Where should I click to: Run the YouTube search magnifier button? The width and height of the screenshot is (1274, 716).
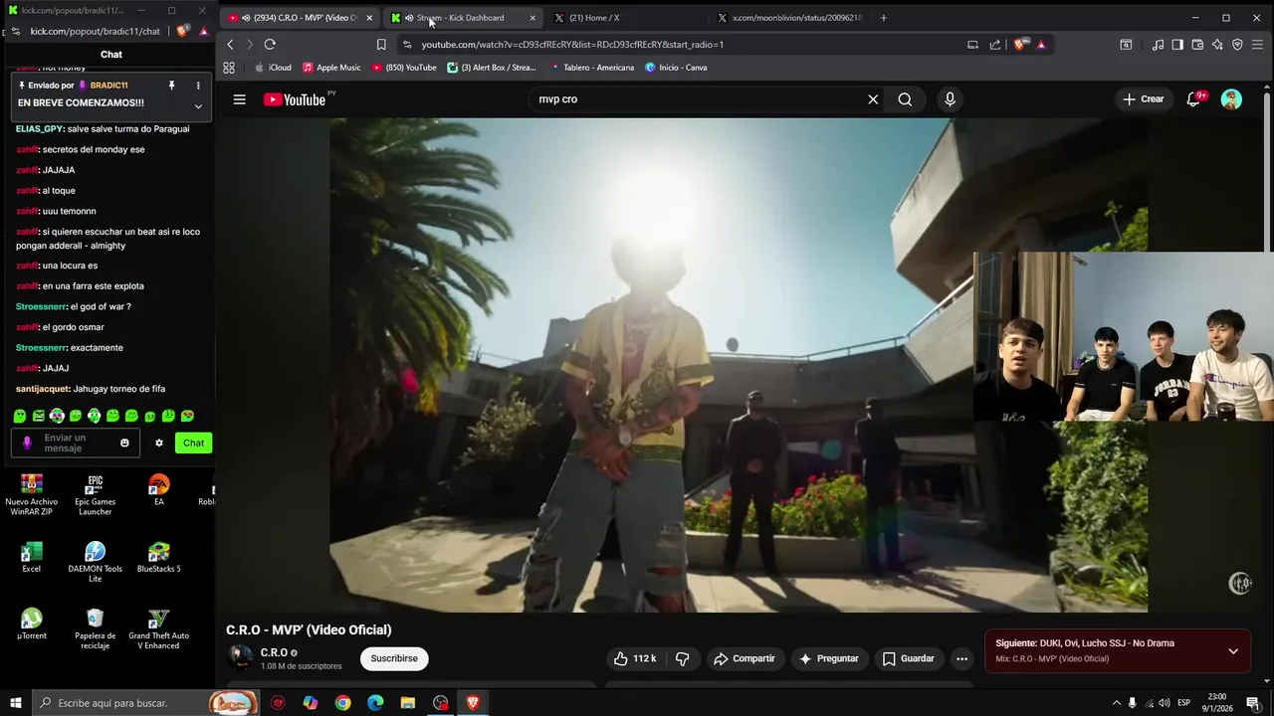click(x=905, y=99)
